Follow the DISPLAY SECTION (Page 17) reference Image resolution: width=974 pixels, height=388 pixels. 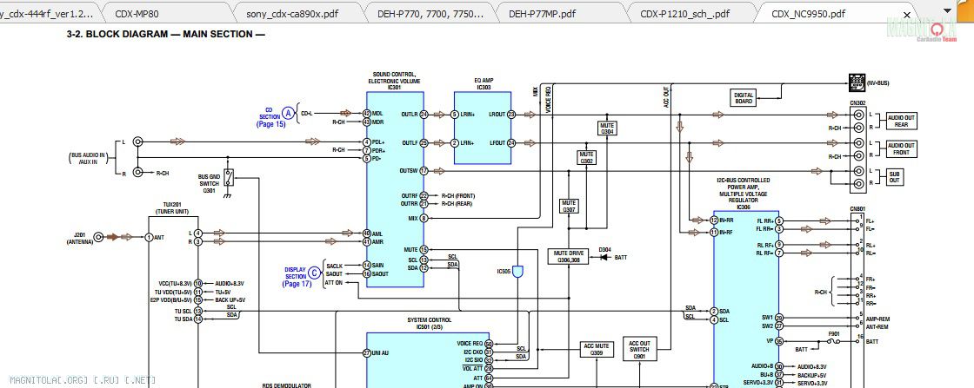pyautogui.click(x=297, y=276)
